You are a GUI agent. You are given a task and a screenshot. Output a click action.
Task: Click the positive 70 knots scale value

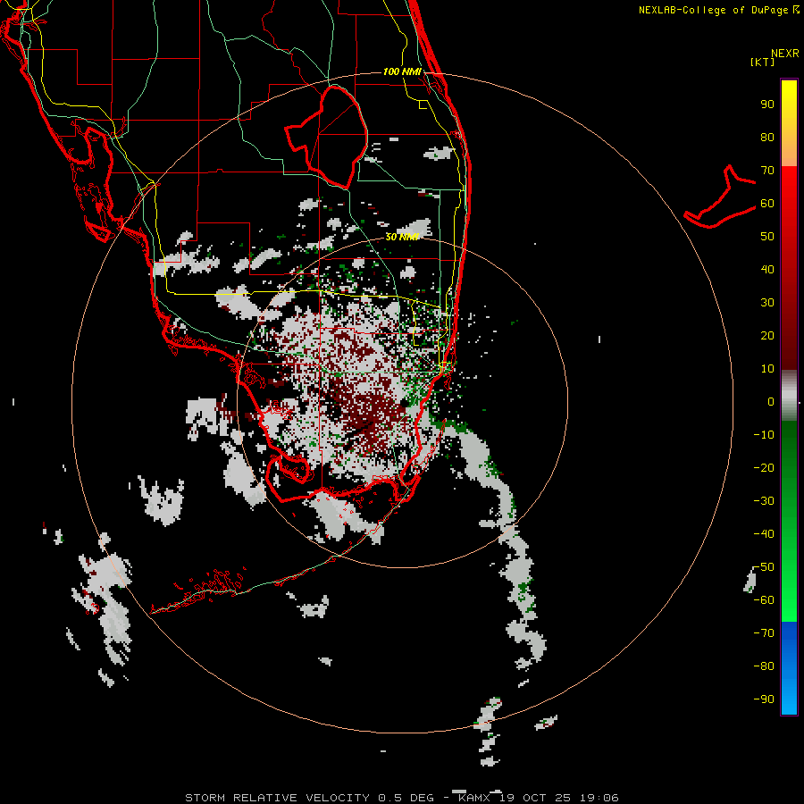(767, 171)
